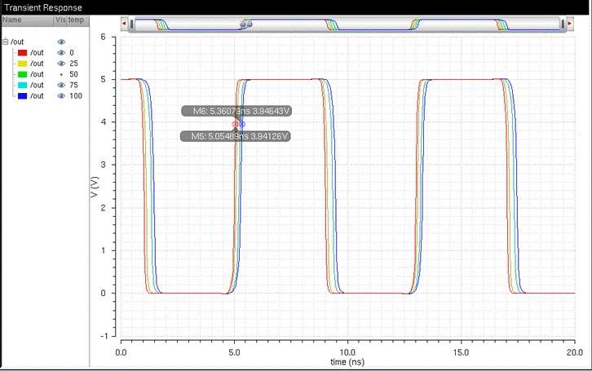Click the -1 tick on voltage axis
592x371 pixels.
click(104, 336)
